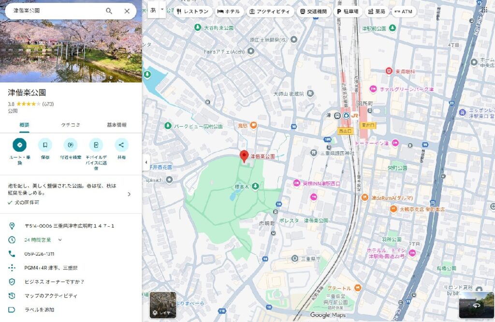The image size is (495, 322).
Task: Switch to the クチコミ tab
Action: coord(71,125)
